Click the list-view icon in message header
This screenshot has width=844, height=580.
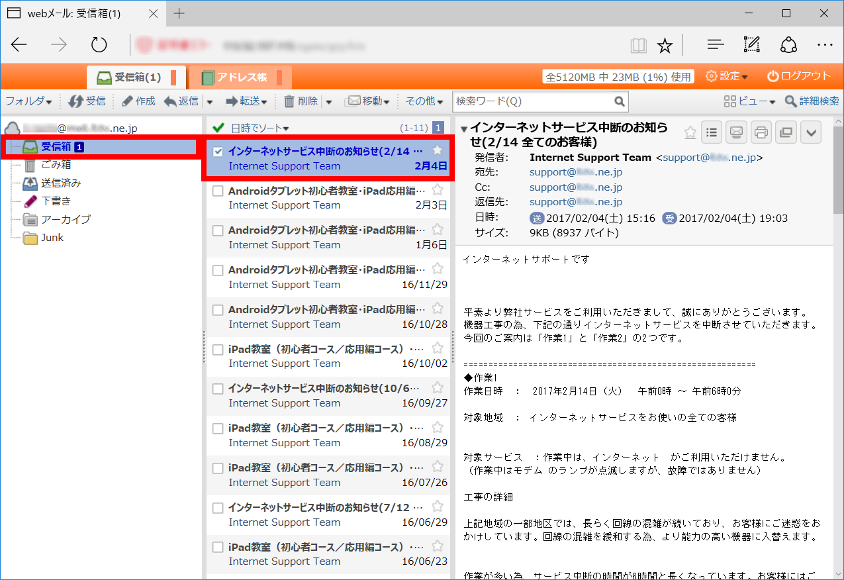pyautogui.click(x=711, y=132)
